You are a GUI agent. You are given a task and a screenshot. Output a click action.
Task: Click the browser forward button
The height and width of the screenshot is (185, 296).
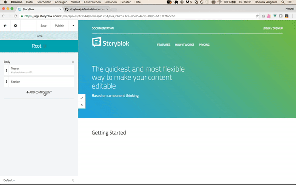9,16
